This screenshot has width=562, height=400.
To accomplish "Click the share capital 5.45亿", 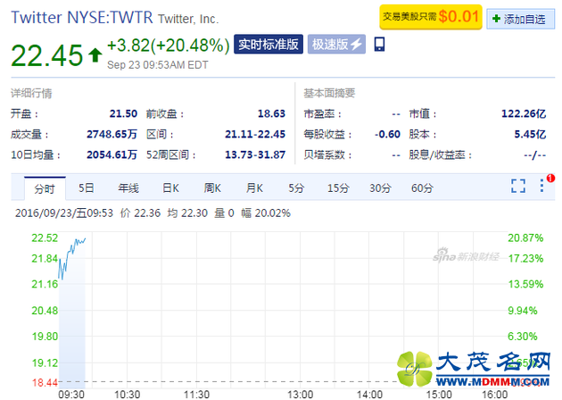I will click(530, 134).
